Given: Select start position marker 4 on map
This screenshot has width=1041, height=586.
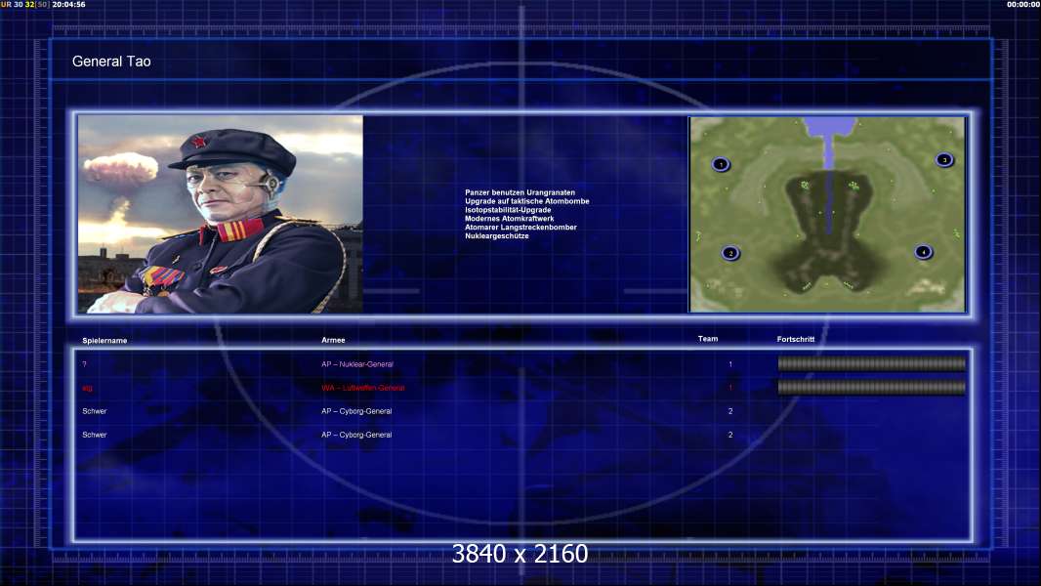Looking at the screenshot, I should [924, 252].
